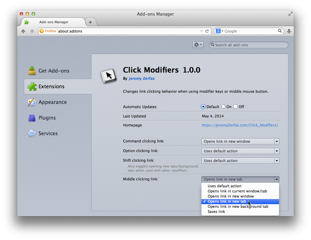Open the Jeremy Zerfas author link
Image resolution: width=311 pixels, height=240 pixels.
click(142, 79)
